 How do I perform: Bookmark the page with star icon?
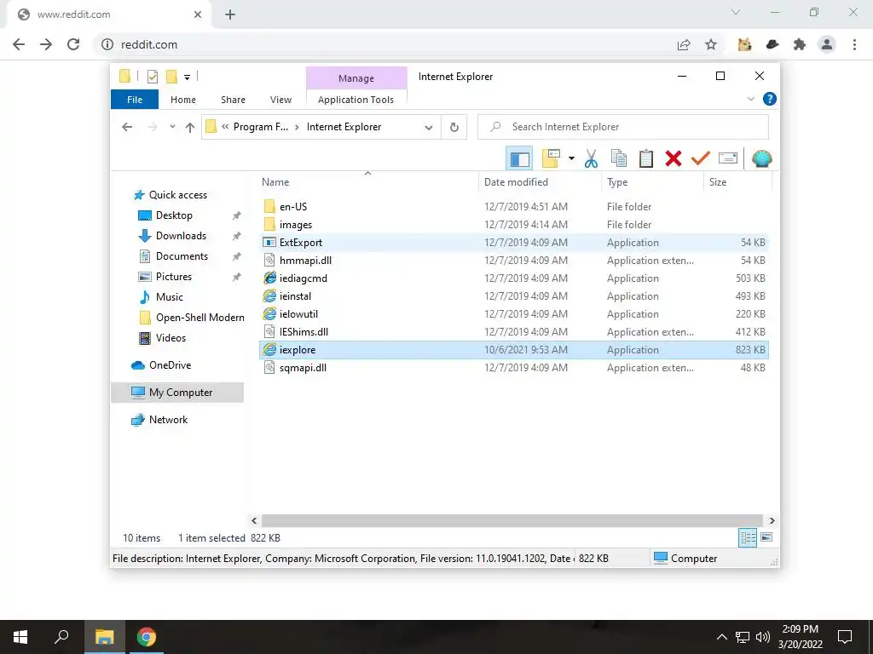[711, 44]
